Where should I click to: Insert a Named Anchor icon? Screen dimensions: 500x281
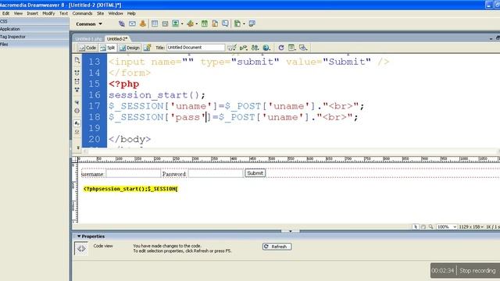142,23
